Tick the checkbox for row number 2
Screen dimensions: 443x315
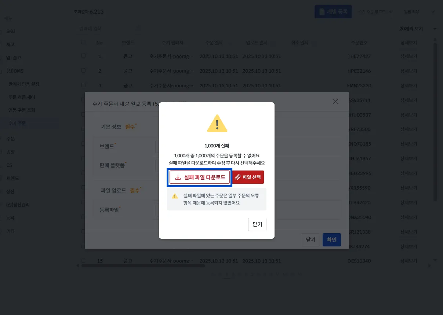click(x=83, y=70)
